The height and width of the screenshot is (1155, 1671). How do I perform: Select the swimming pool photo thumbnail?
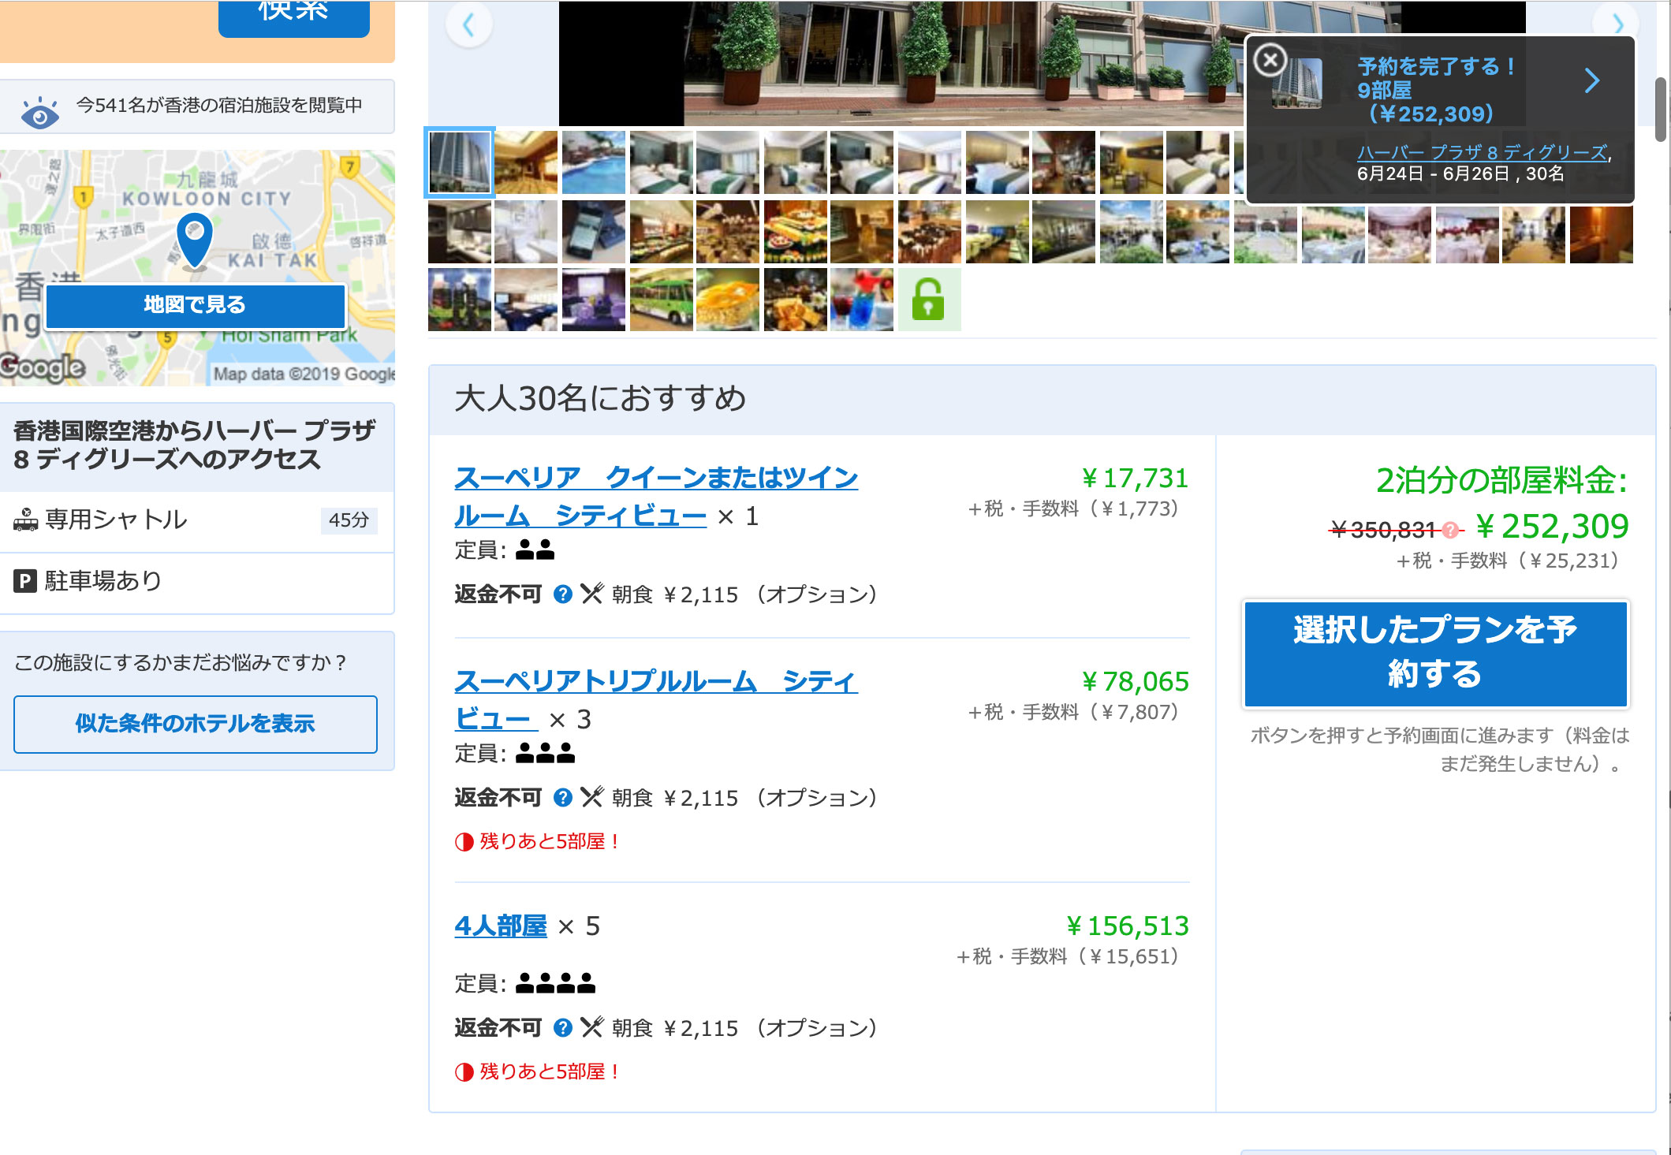tap(594, 162)
